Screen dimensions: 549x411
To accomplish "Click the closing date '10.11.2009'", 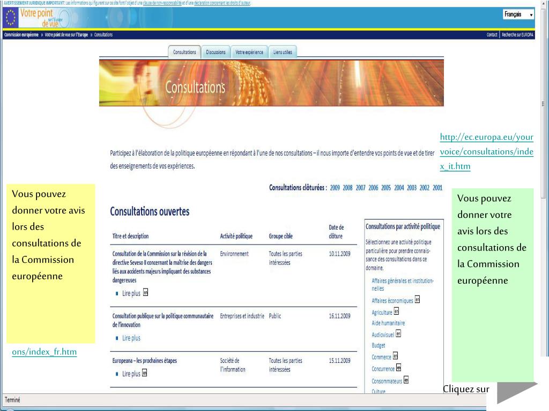I will click(339, 254).
